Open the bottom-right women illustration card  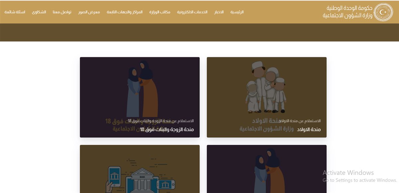267,169
